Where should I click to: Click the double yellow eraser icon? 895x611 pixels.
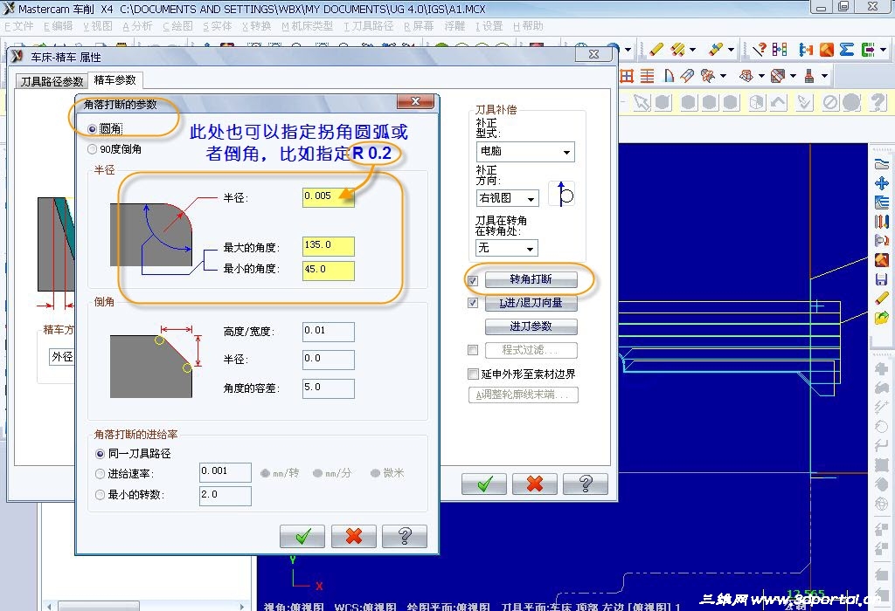pos(677,50)
